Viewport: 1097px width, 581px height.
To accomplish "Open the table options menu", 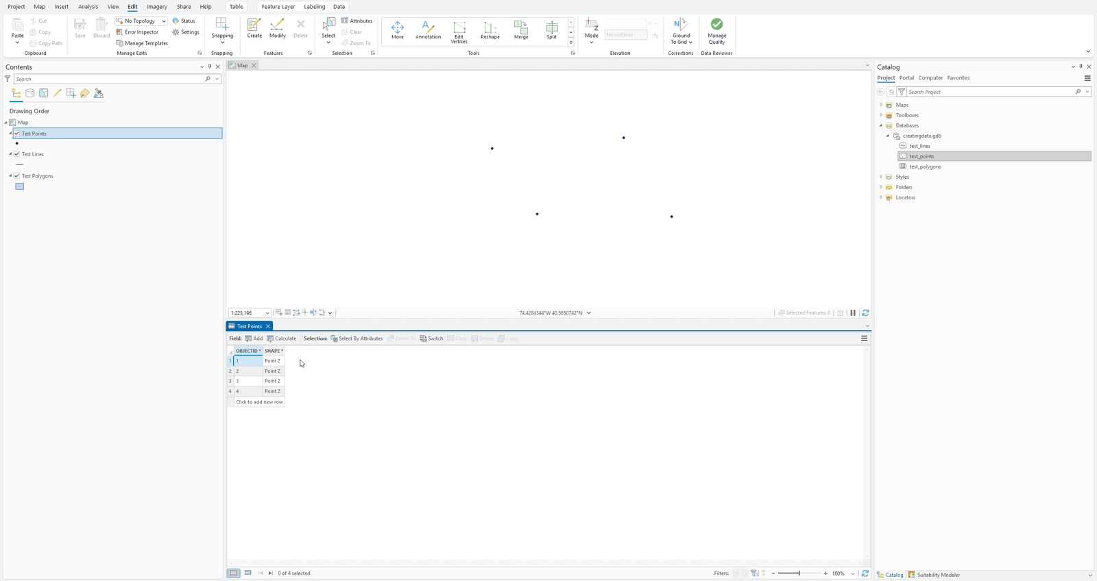I will 864,338.
